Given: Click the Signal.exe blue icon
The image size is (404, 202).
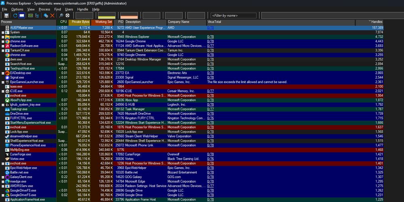Looking at the screenshot, I should pos(7,77).
